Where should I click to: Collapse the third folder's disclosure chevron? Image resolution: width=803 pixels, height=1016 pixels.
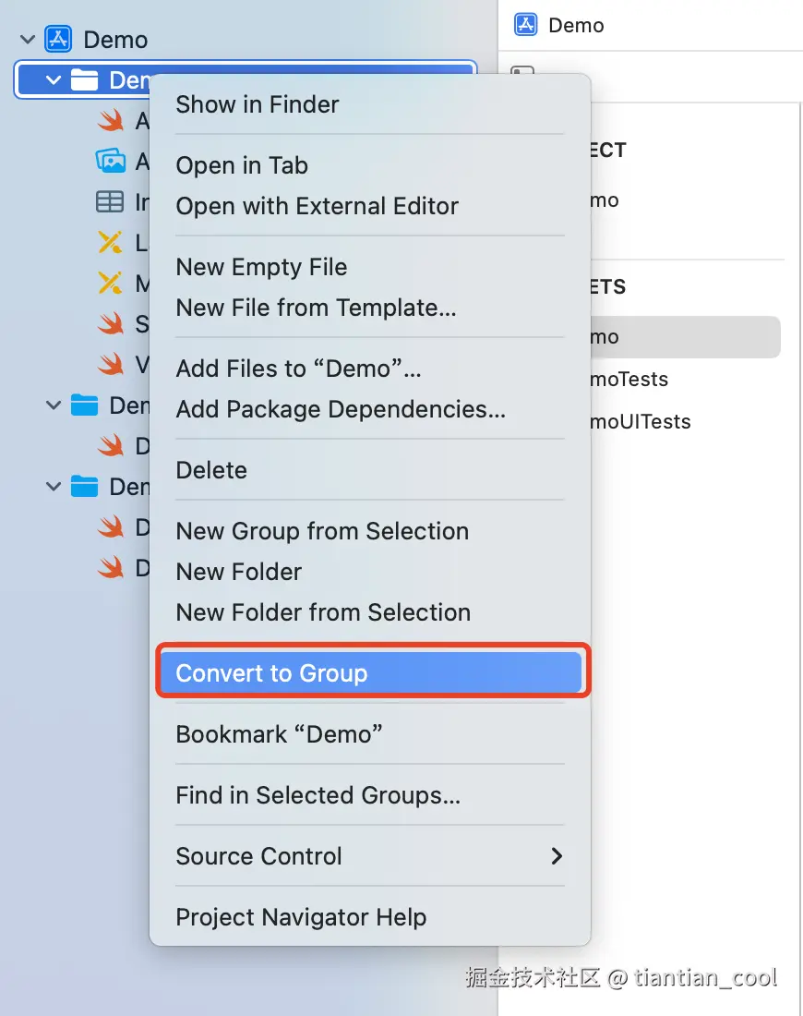(x=54, y=486)
